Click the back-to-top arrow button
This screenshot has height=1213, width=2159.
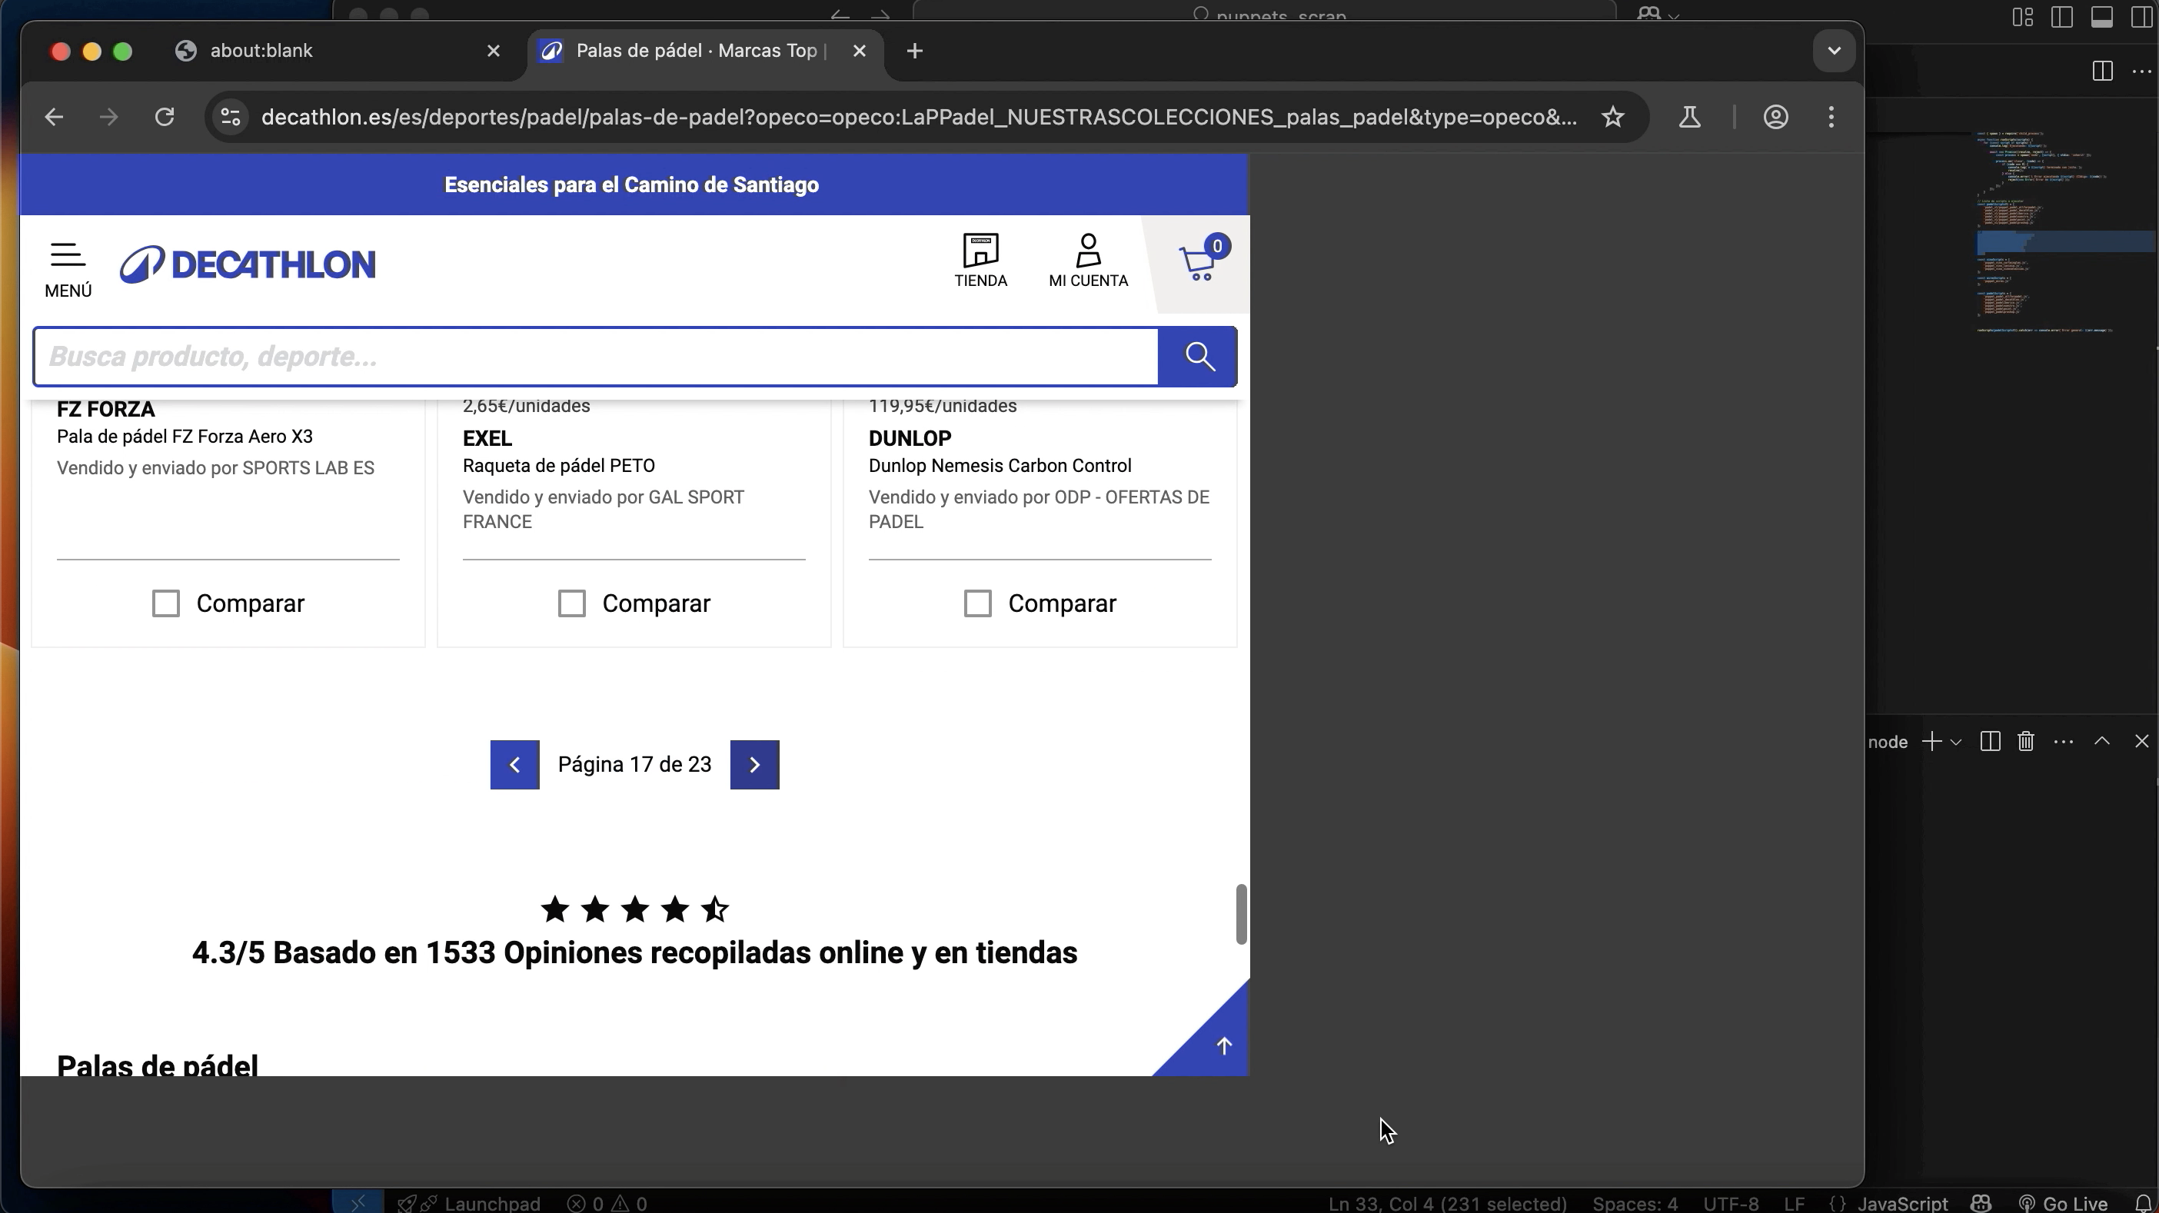point(1223,1045)
